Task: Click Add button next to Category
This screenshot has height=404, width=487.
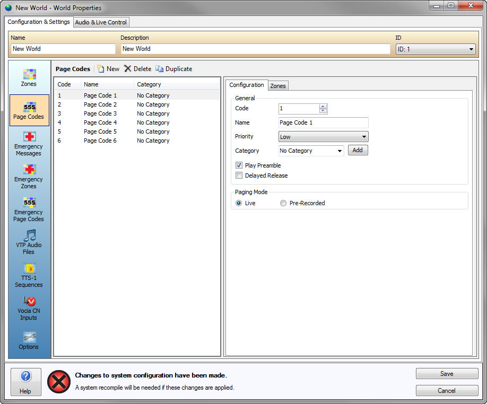Action: pos(358,151)
